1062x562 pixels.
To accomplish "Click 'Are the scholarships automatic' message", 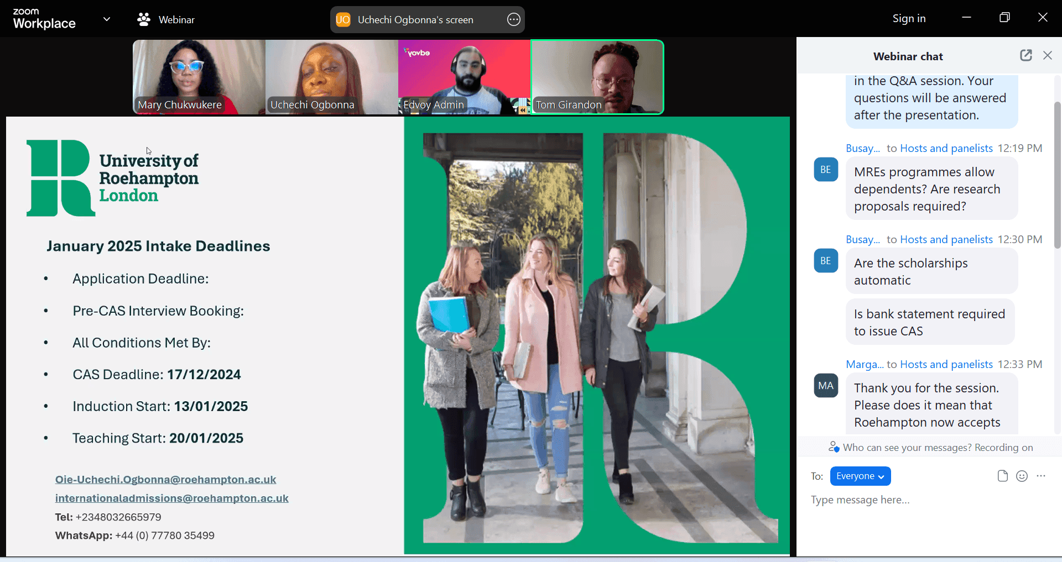I will (932, 271).
